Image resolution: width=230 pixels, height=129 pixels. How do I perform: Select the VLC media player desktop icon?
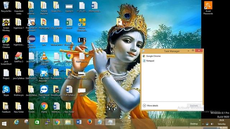click(44, 58)
